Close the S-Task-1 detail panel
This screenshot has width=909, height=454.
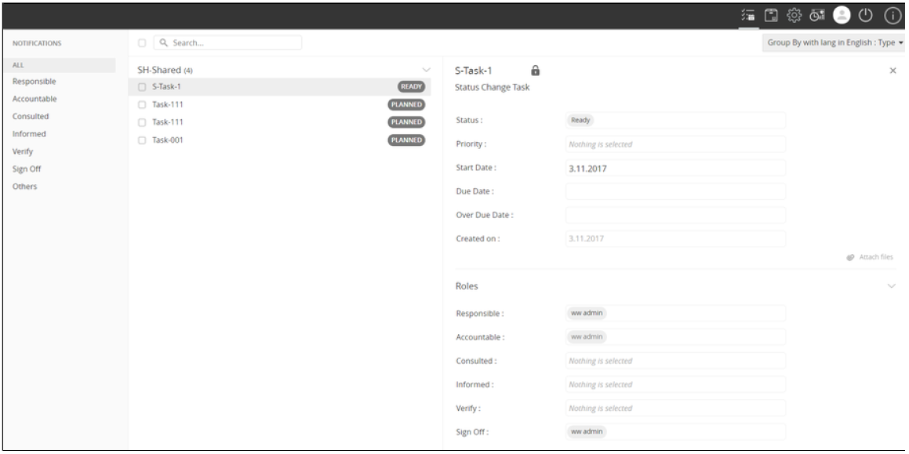pyautogui.click(x=893, y=71)
